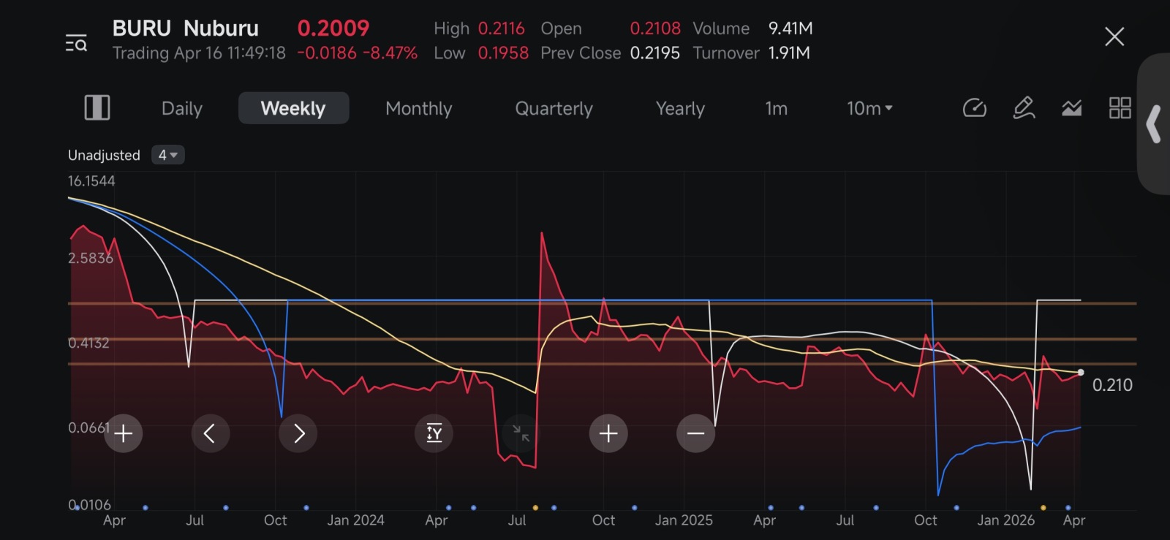This screenshot has height=540, width=1170.
Task: Click the yellow event marker near Jul 2024
Action: click(535, 507)
